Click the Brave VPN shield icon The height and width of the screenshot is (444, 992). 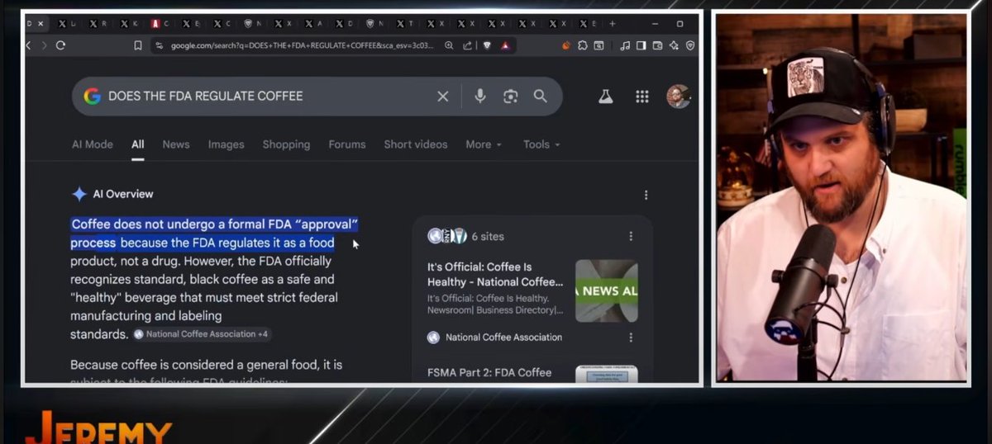[x=690, y=45]
